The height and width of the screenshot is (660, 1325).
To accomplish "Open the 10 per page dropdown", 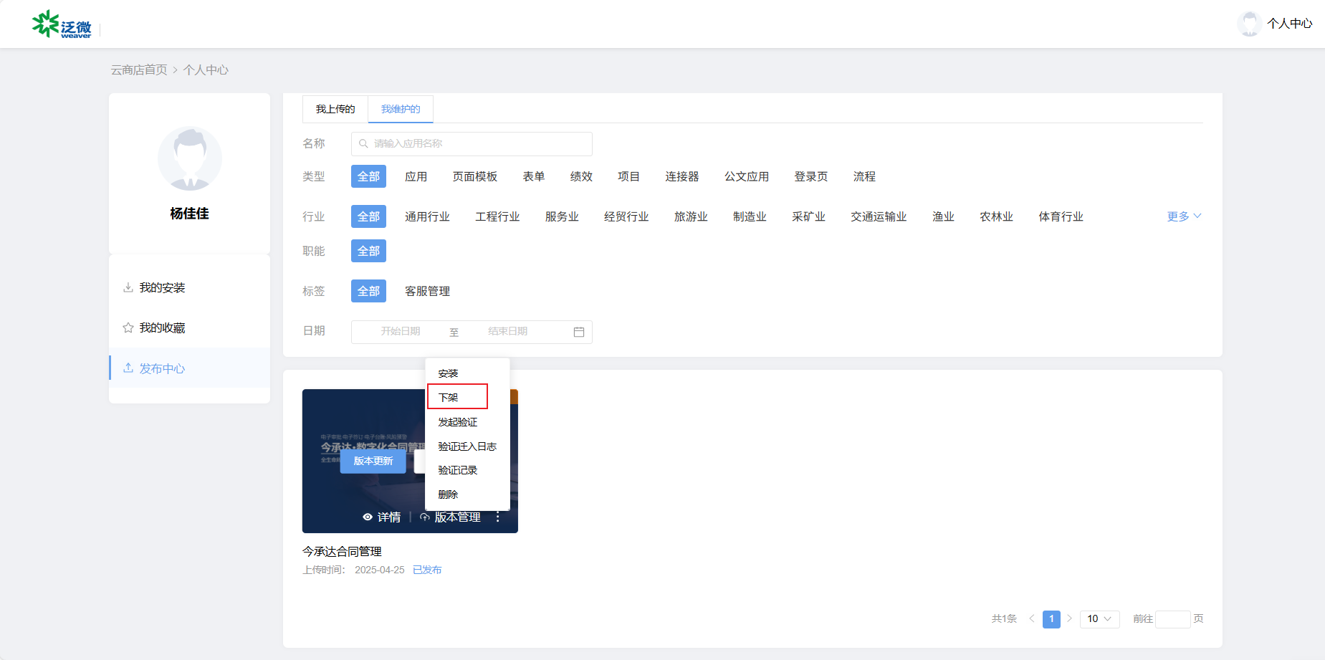I will (x=1099, y=618).
